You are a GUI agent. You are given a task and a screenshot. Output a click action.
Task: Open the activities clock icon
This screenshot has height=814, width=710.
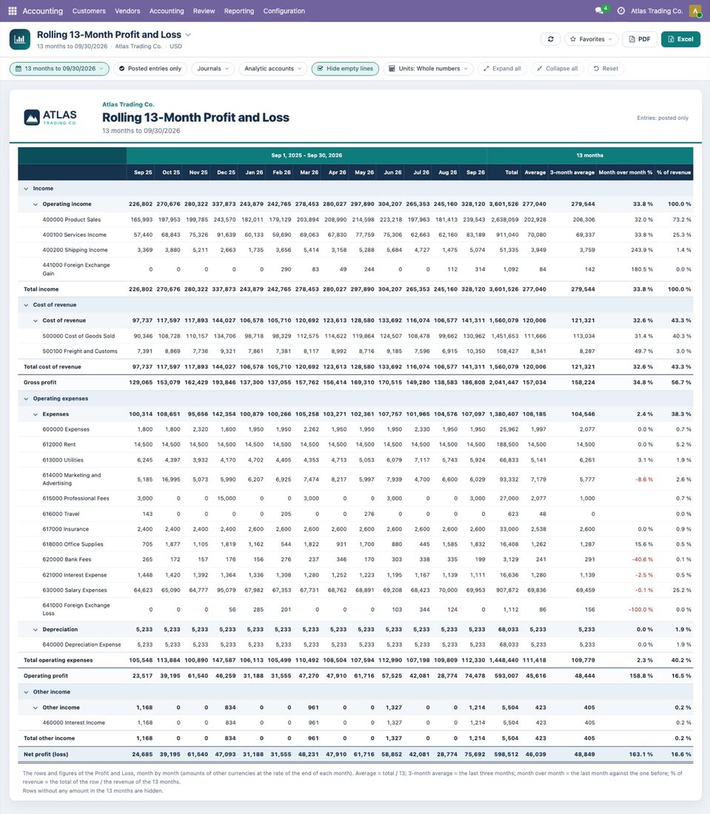[x=620, y=11]
